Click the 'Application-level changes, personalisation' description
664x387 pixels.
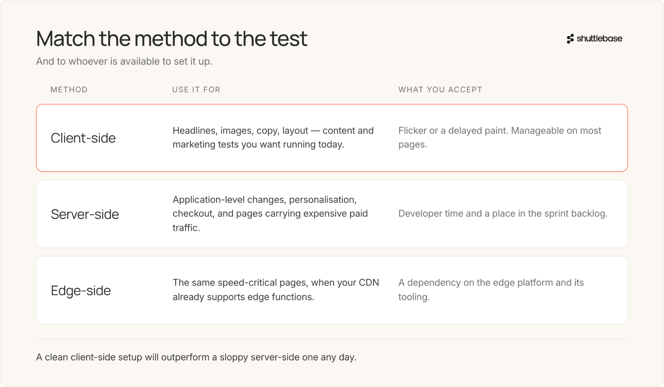270,214
